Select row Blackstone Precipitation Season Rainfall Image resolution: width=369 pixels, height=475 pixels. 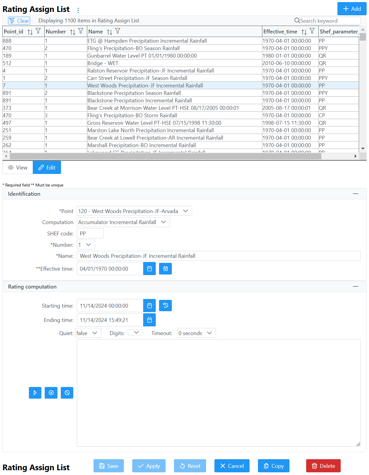[180, 93]
